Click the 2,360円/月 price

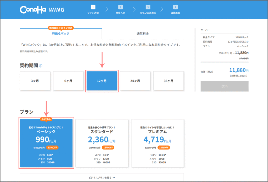click(x=102, y=140)
